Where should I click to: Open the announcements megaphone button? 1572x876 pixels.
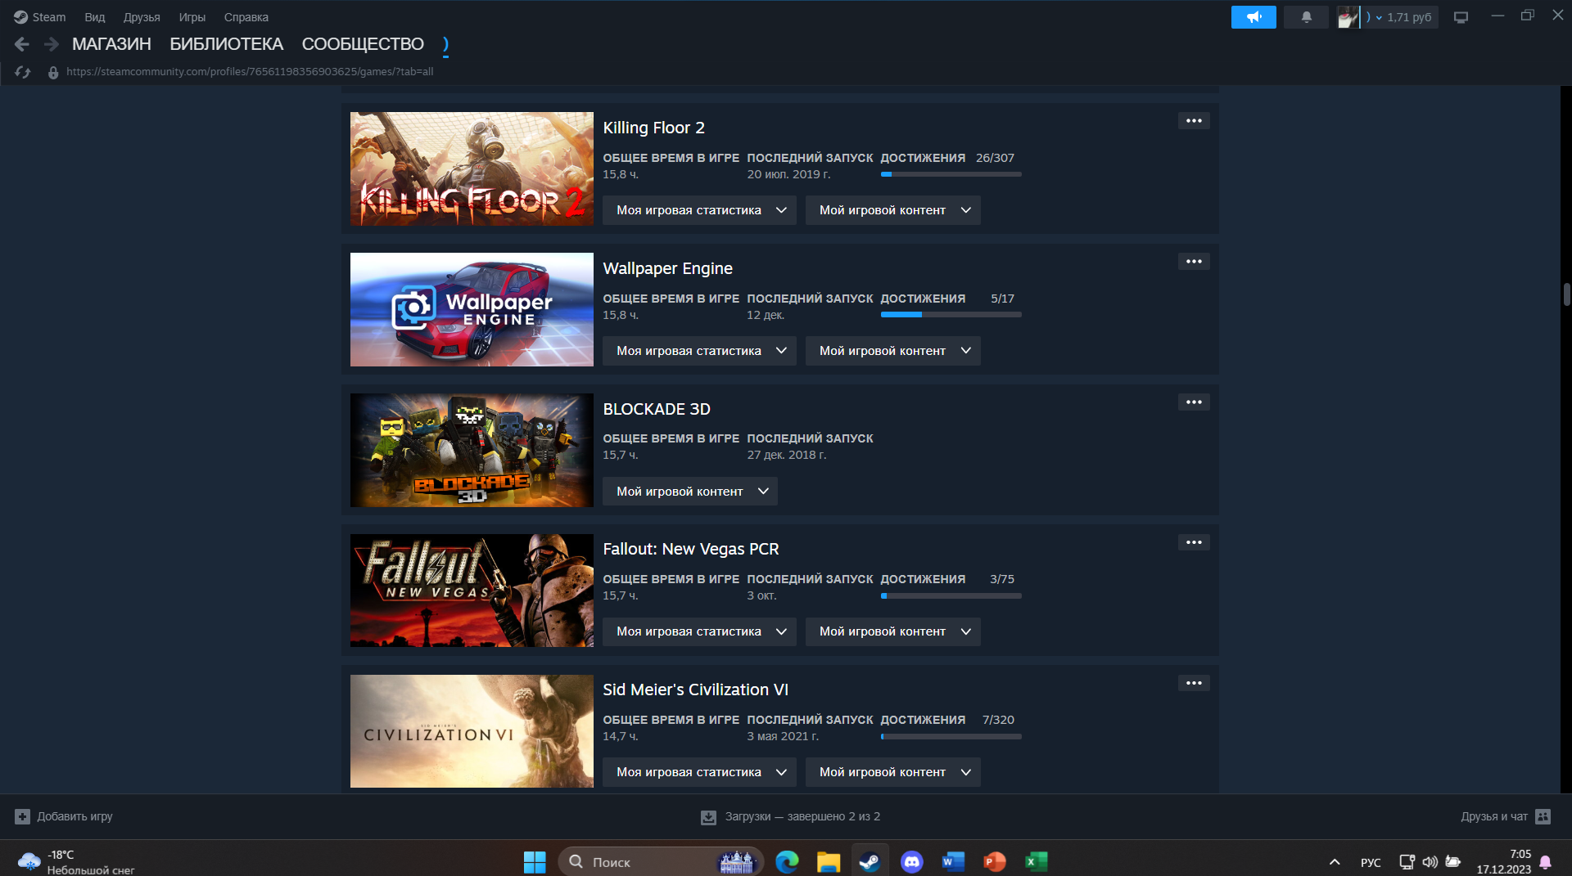click(x=1254, y=17)
